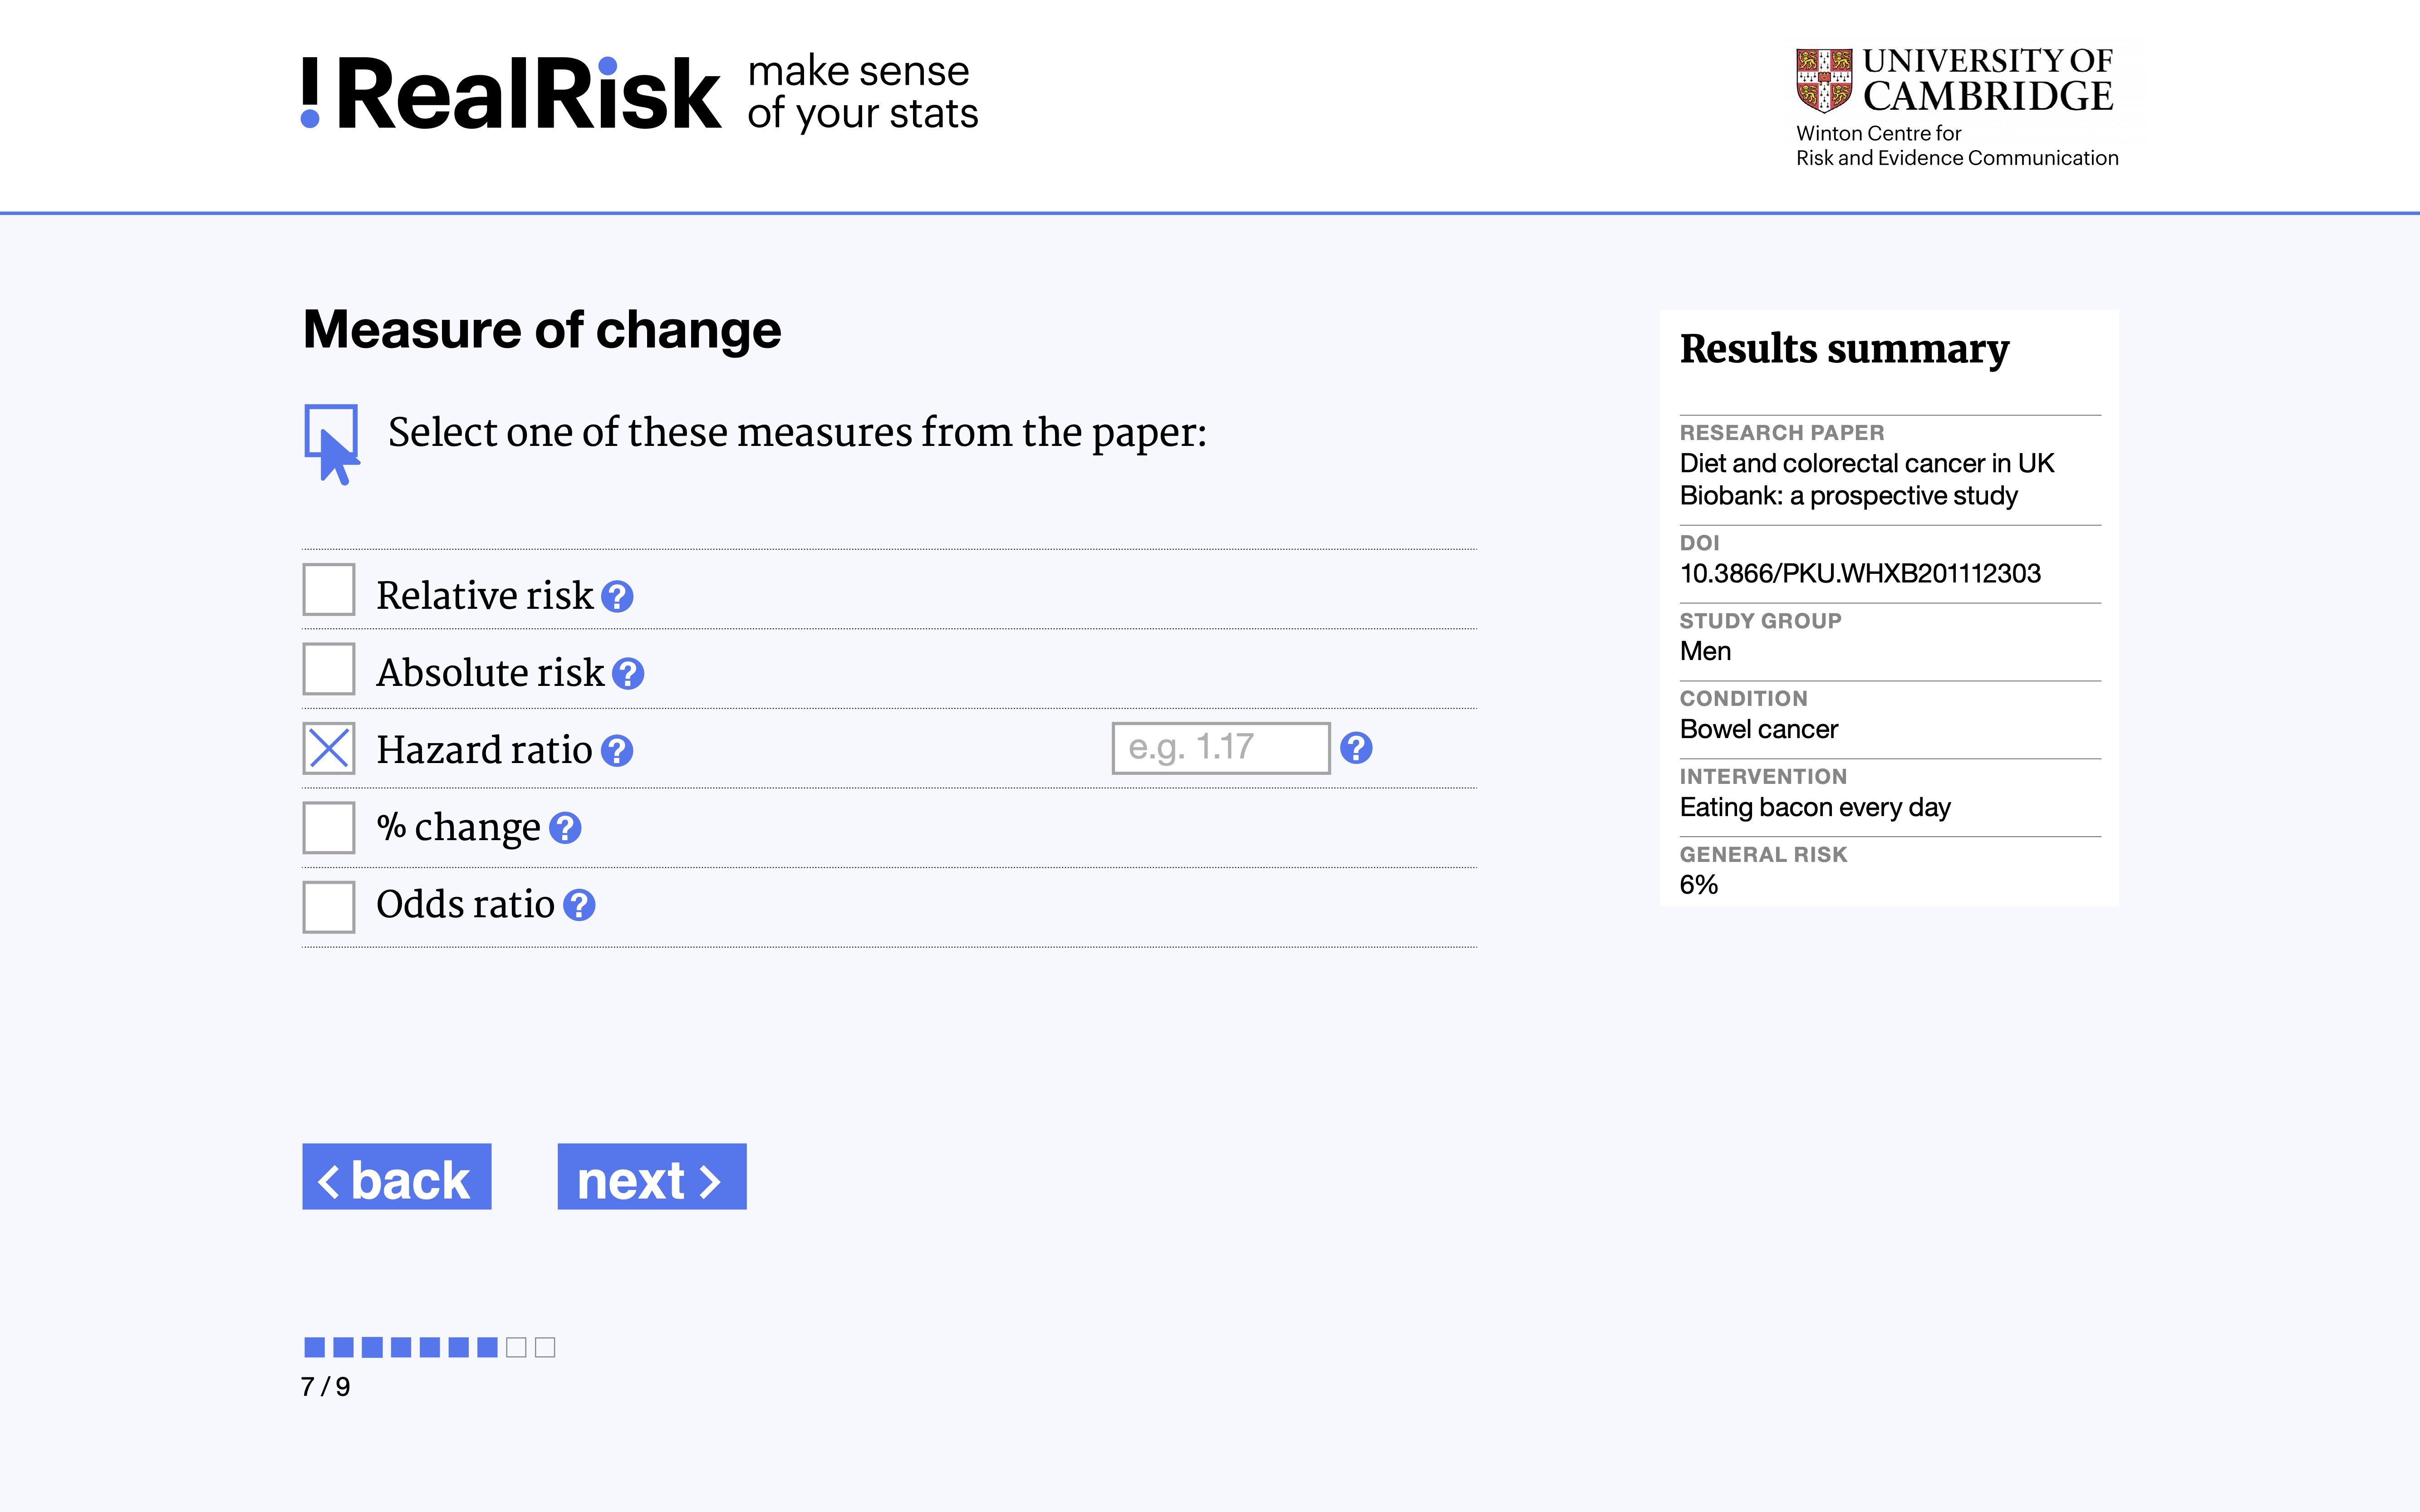Click the University of Cambridge crest logo
The height and width of the screenshot is (1512, 2420).
tap(1823, 80)
